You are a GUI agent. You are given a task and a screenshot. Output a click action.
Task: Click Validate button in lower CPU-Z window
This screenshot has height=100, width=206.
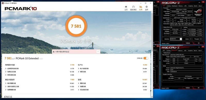(188, 88)
